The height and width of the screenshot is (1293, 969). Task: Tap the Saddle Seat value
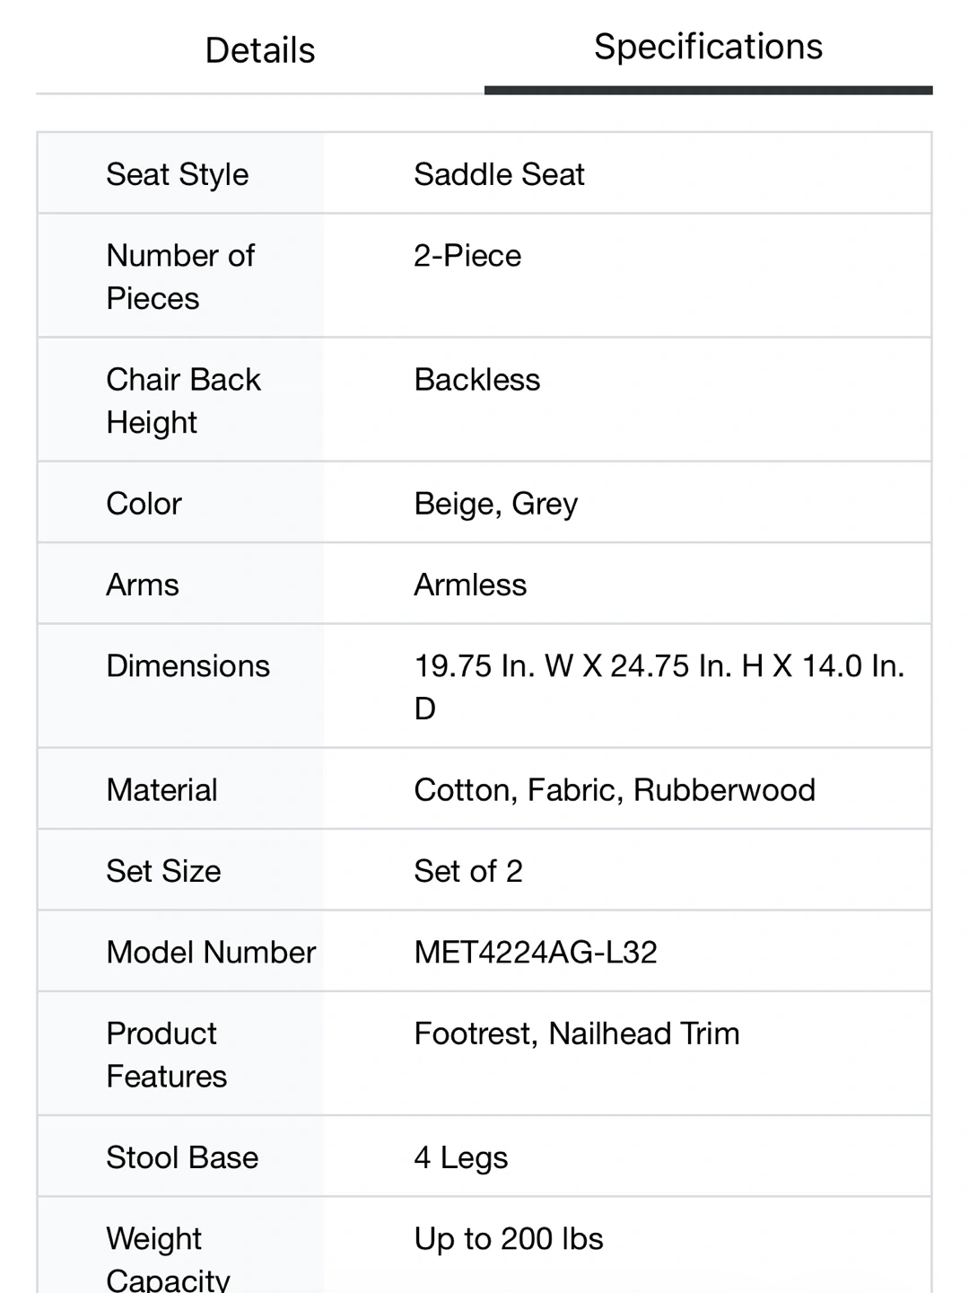point(499,174)
